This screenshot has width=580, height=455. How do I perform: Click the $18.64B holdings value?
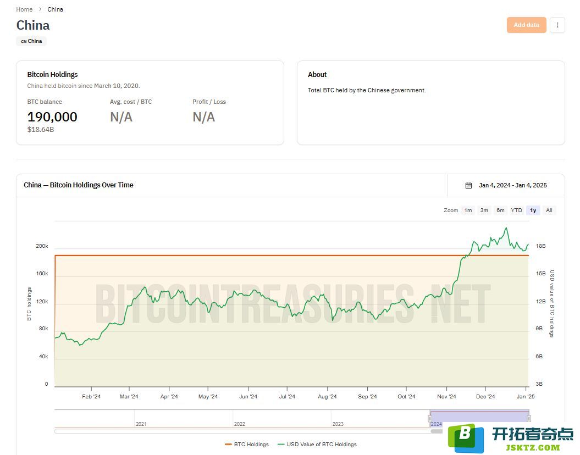[x=41, y=129]
